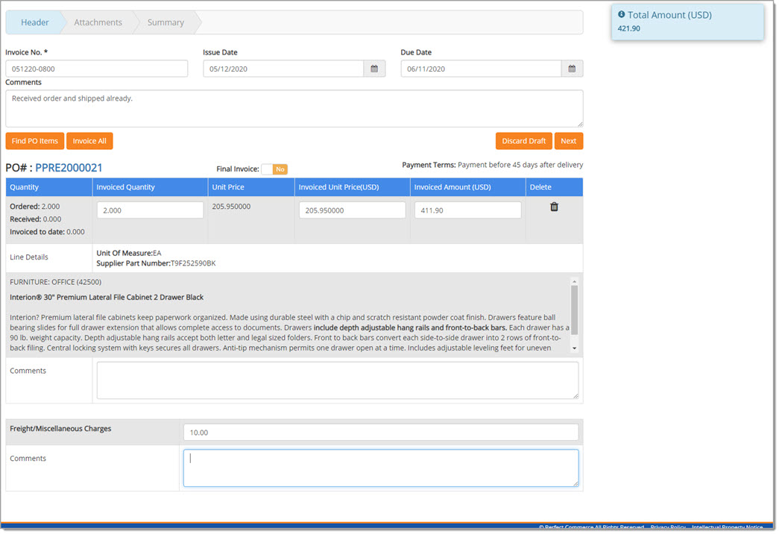Open the Intellectual Property Notice

(x=727, y=528)
